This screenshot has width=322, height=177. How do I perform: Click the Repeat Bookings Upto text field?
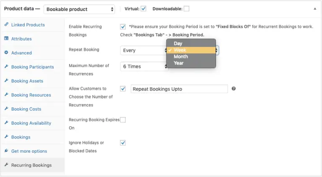click(179, 89)
